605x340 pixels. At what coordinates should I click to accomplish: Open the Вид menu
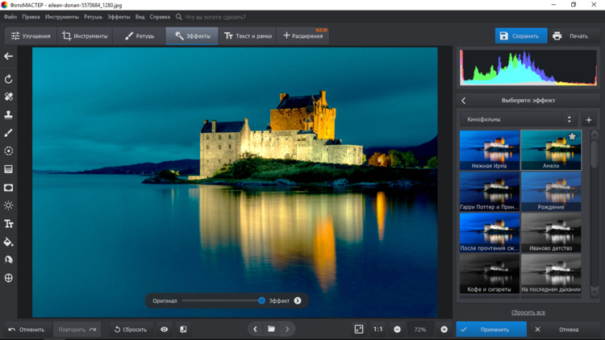coord(140,17)
